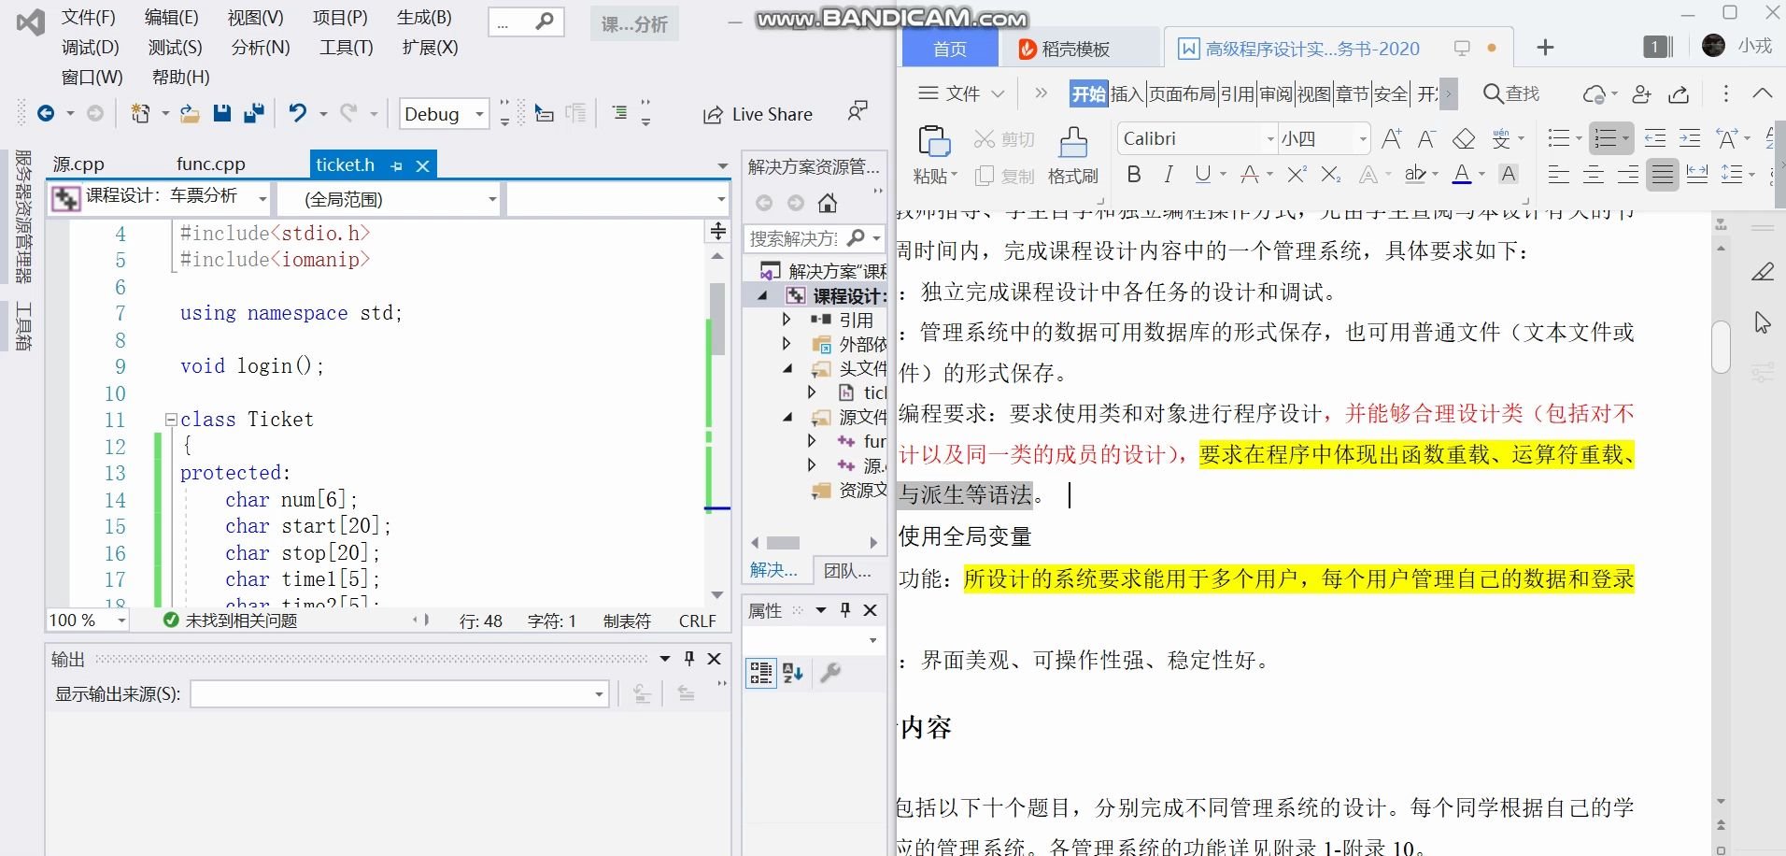1786x856 pixels.
Task: Toggle Underline formatting in WPS
Action: [x=1202, y=174]
